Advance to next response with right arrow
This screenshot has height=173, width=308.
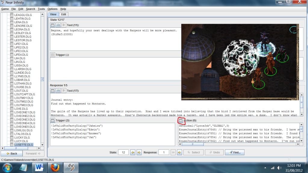pyautogui.click(x=179, y=153)
